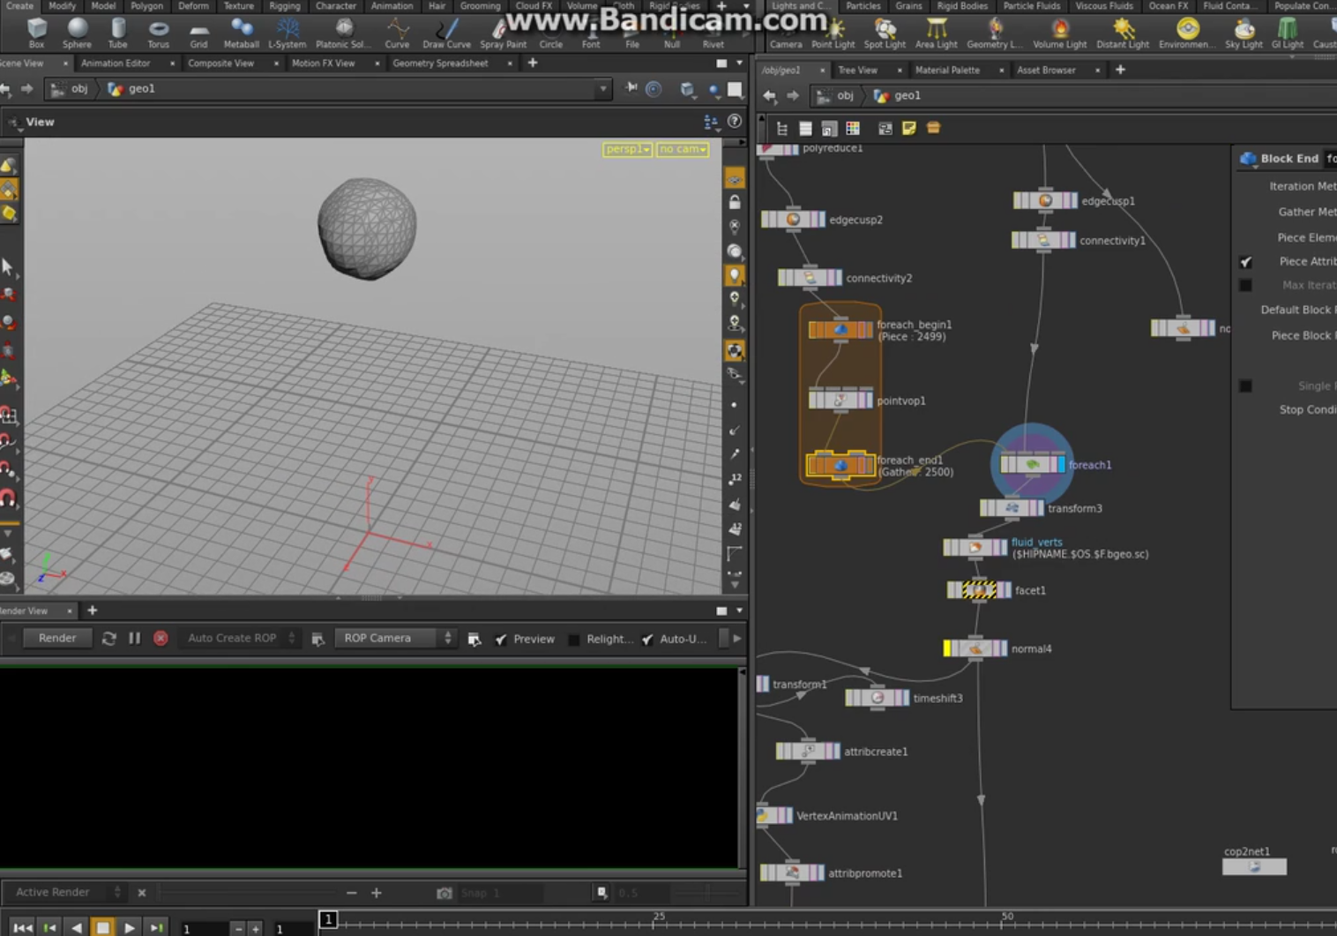1337x936 pixels.
Task: Click the timeline play forward button
Action: [130, 927]
